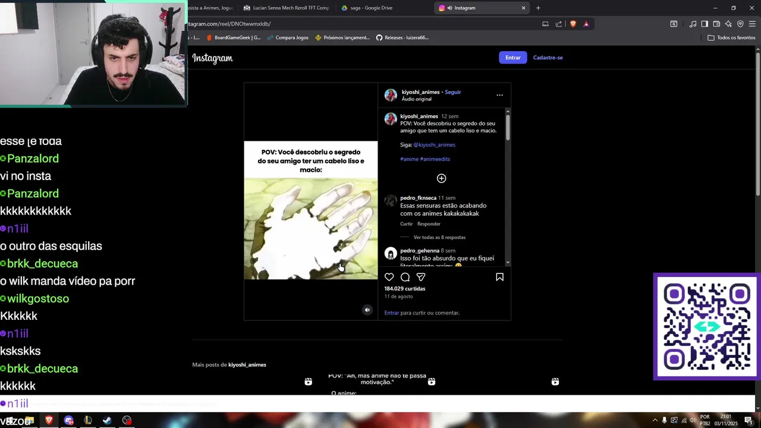Open the BoardGameGeek bookmark
This screenshot has width=761, height=428.
233,37
